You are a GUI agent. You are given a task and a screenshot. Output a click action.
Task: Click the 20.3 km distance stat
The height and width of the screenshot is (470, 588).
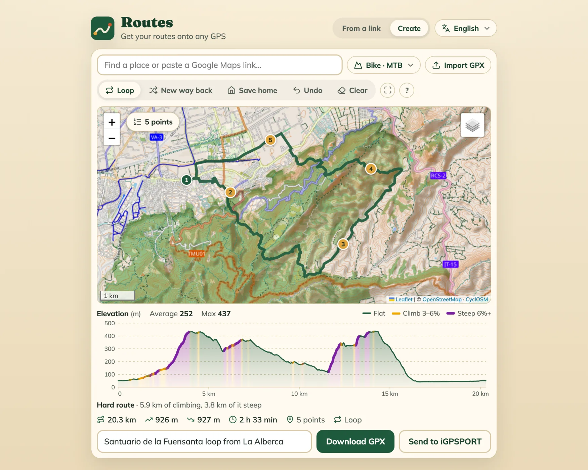pyautogui.click(x=117, y=420)
